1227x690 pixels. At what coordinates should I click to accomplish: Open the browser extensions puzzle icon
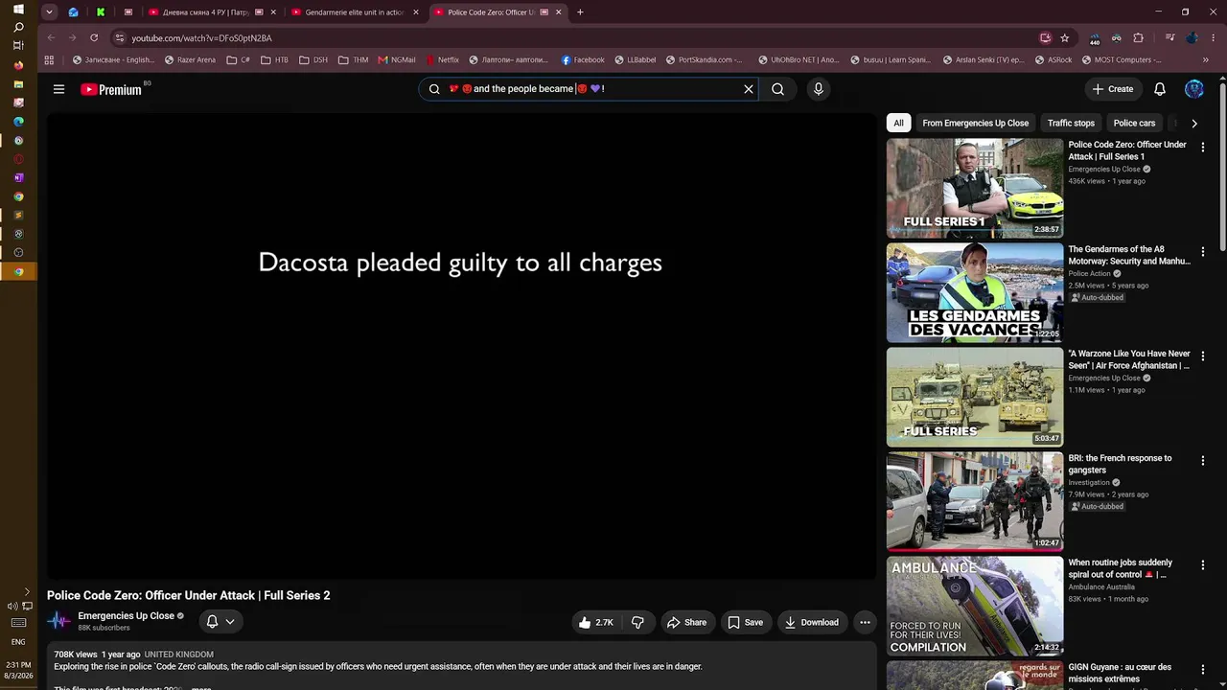pos(1138,38)
